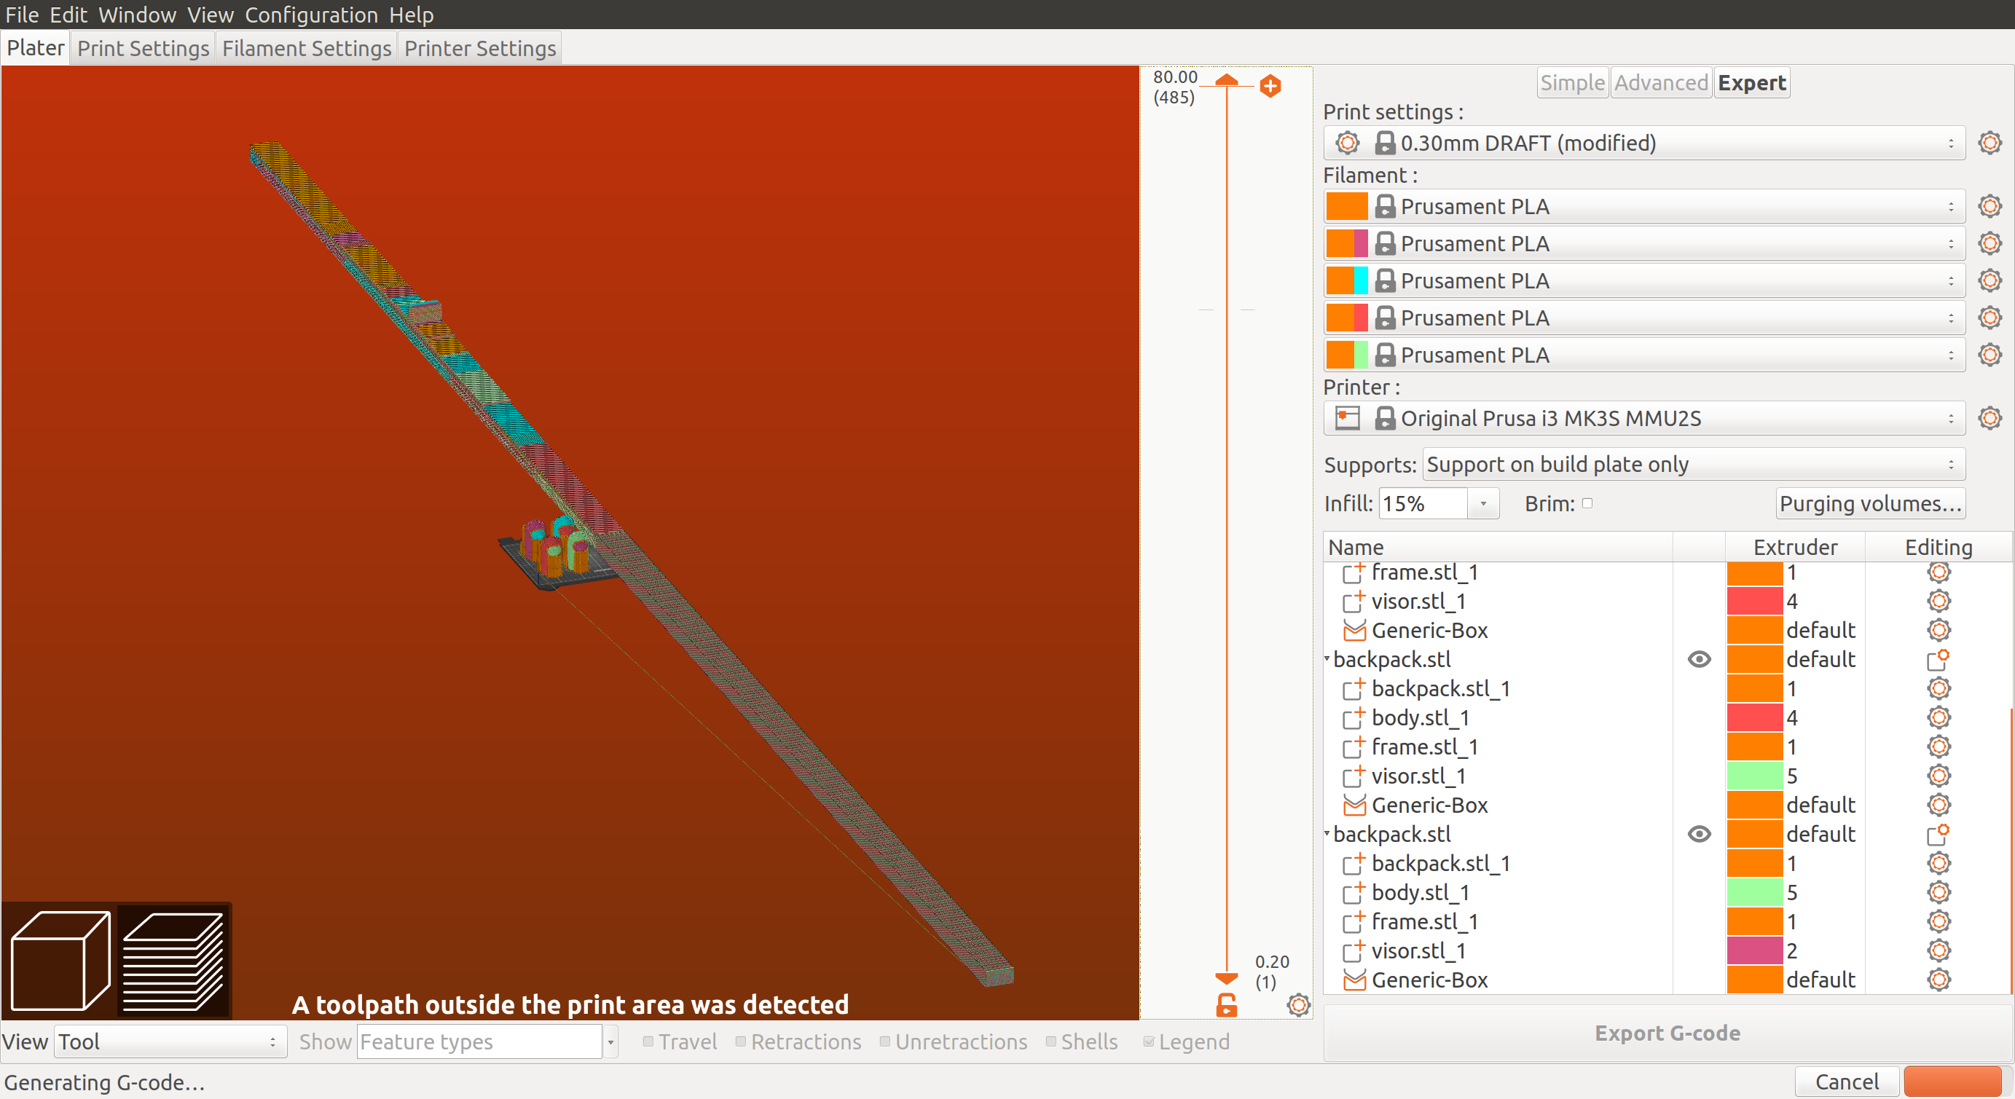Image resolution: width=2015 pixels, height=1099 pixels.
Task: Open printer settings gear for Original Prusa i3 MK3S
Action: [x=1990, y=418]
